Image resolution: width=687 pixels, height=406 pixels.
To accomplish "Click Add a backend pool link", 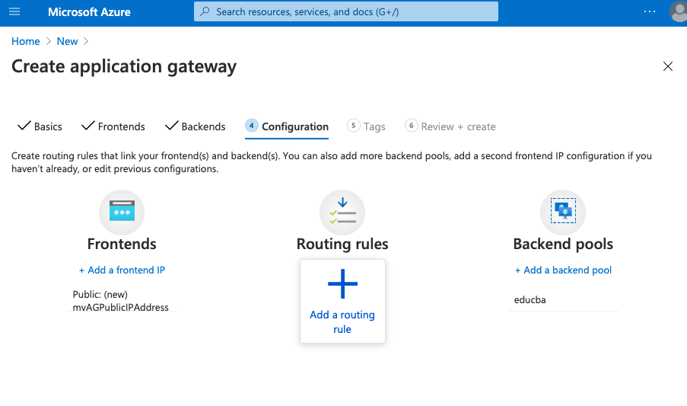I will pyautogui.click(x=563, y=270).
